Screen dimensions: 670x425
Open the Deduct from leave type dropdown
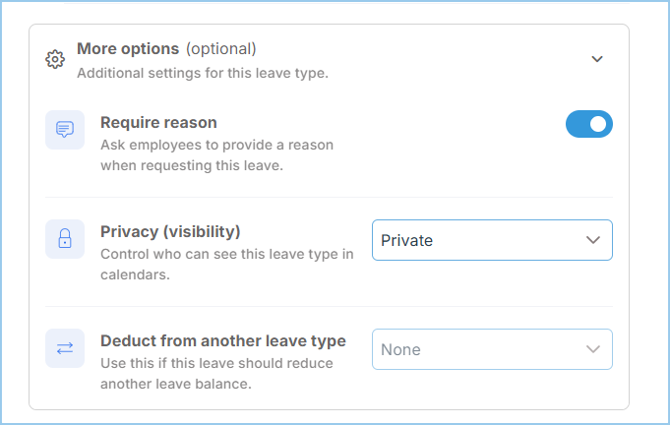pos(492,349)
